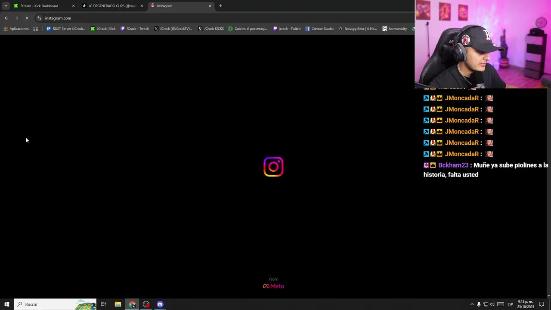This screenshot has width=551, height=310.
Task: Open the Windows notification center
Action: pyautogui.click(x=542, y=304)
